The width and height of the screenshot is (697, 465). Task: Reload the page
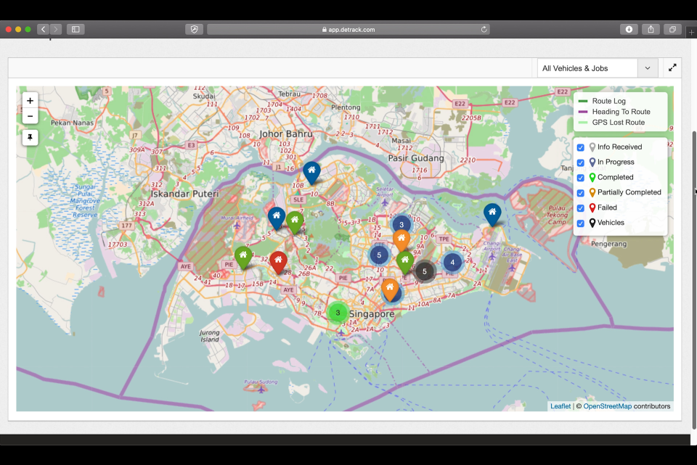point(484,29)
